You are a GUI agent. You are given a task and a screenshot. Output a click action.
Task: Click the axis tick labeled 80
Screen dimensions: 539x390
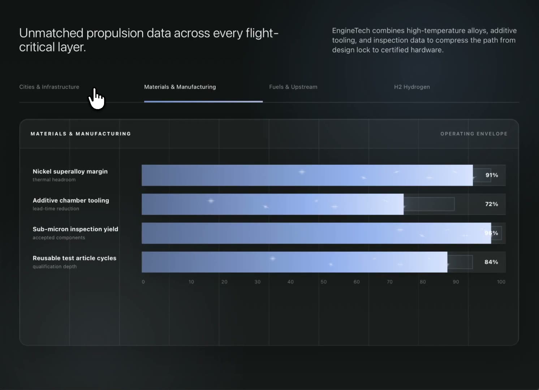click(423, 282)
